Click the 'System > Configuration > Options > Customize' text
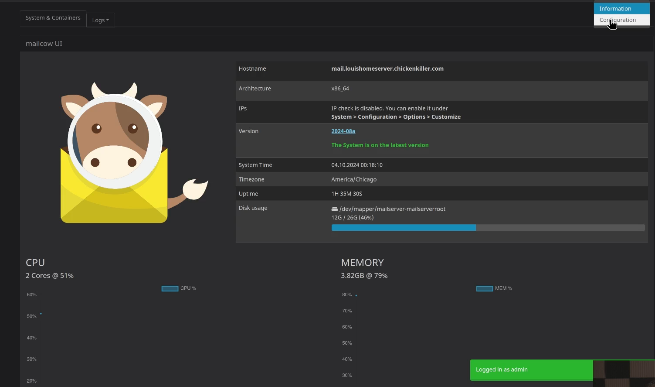 click(x=396, y=117)
